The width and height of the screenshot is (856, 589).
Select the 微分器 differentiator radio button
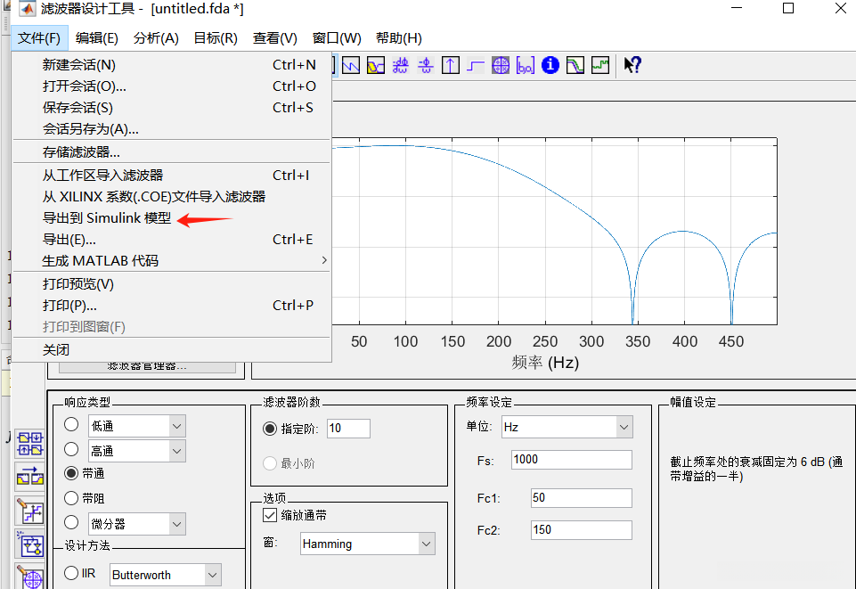pyautogui.click(x=71, y=522)
